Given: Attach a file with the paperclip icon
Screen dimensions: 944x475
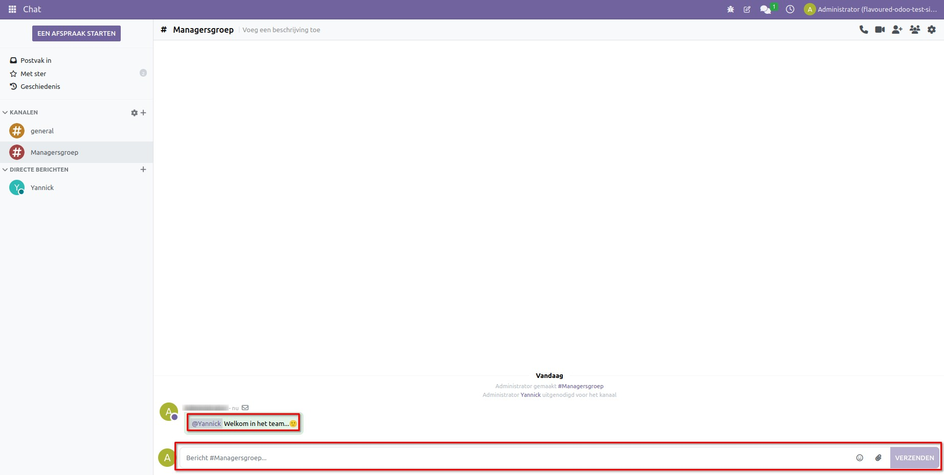Looking at the screenshot, I should (879, 458).
